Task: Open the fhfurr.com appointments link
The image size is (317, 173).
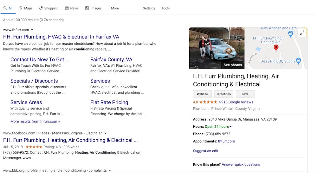Action: coord(226,141)
